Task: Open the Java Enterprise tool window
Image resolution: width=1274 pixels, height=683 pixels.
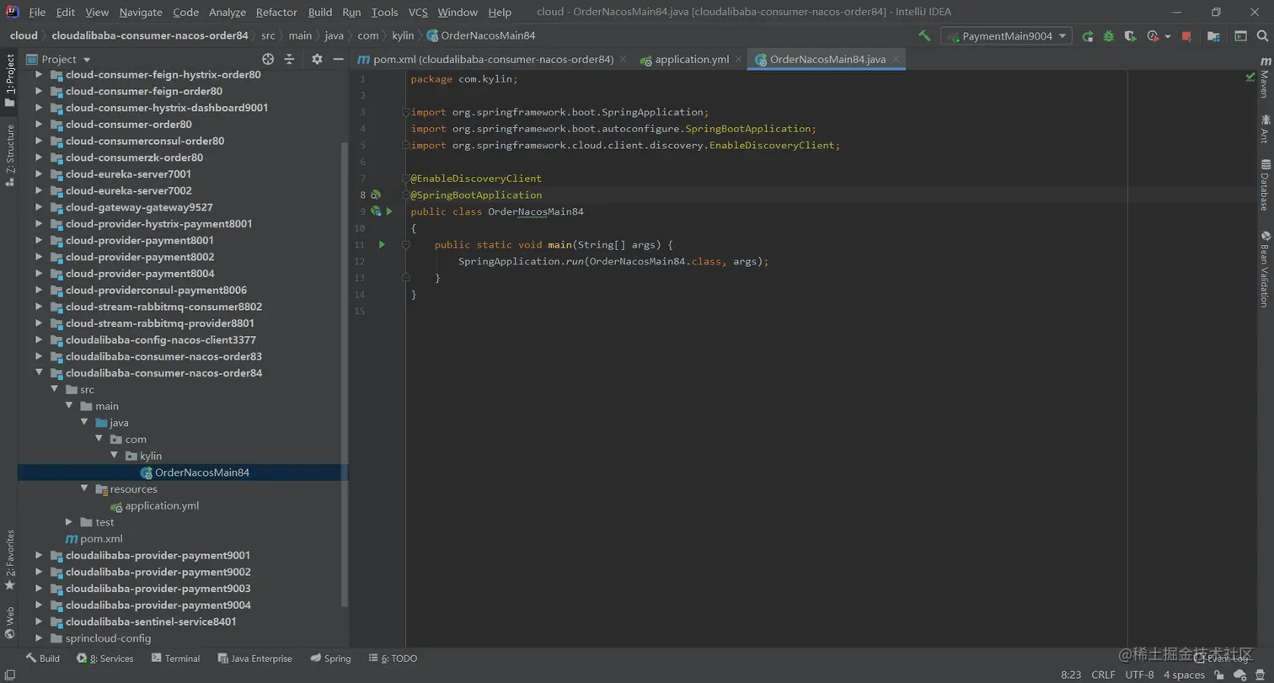Action: [254, 659]
